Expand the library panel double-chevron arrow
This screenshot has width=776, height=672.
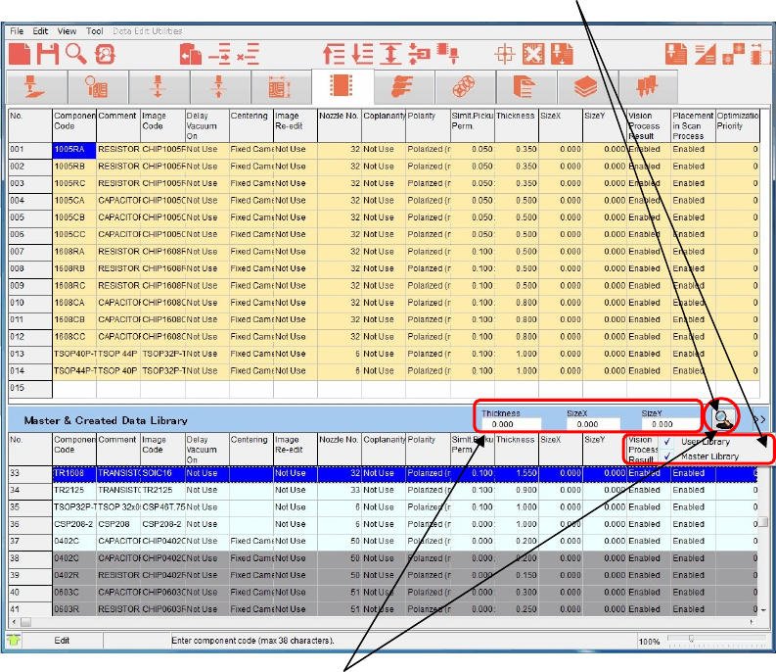click(x=758, y=419)
